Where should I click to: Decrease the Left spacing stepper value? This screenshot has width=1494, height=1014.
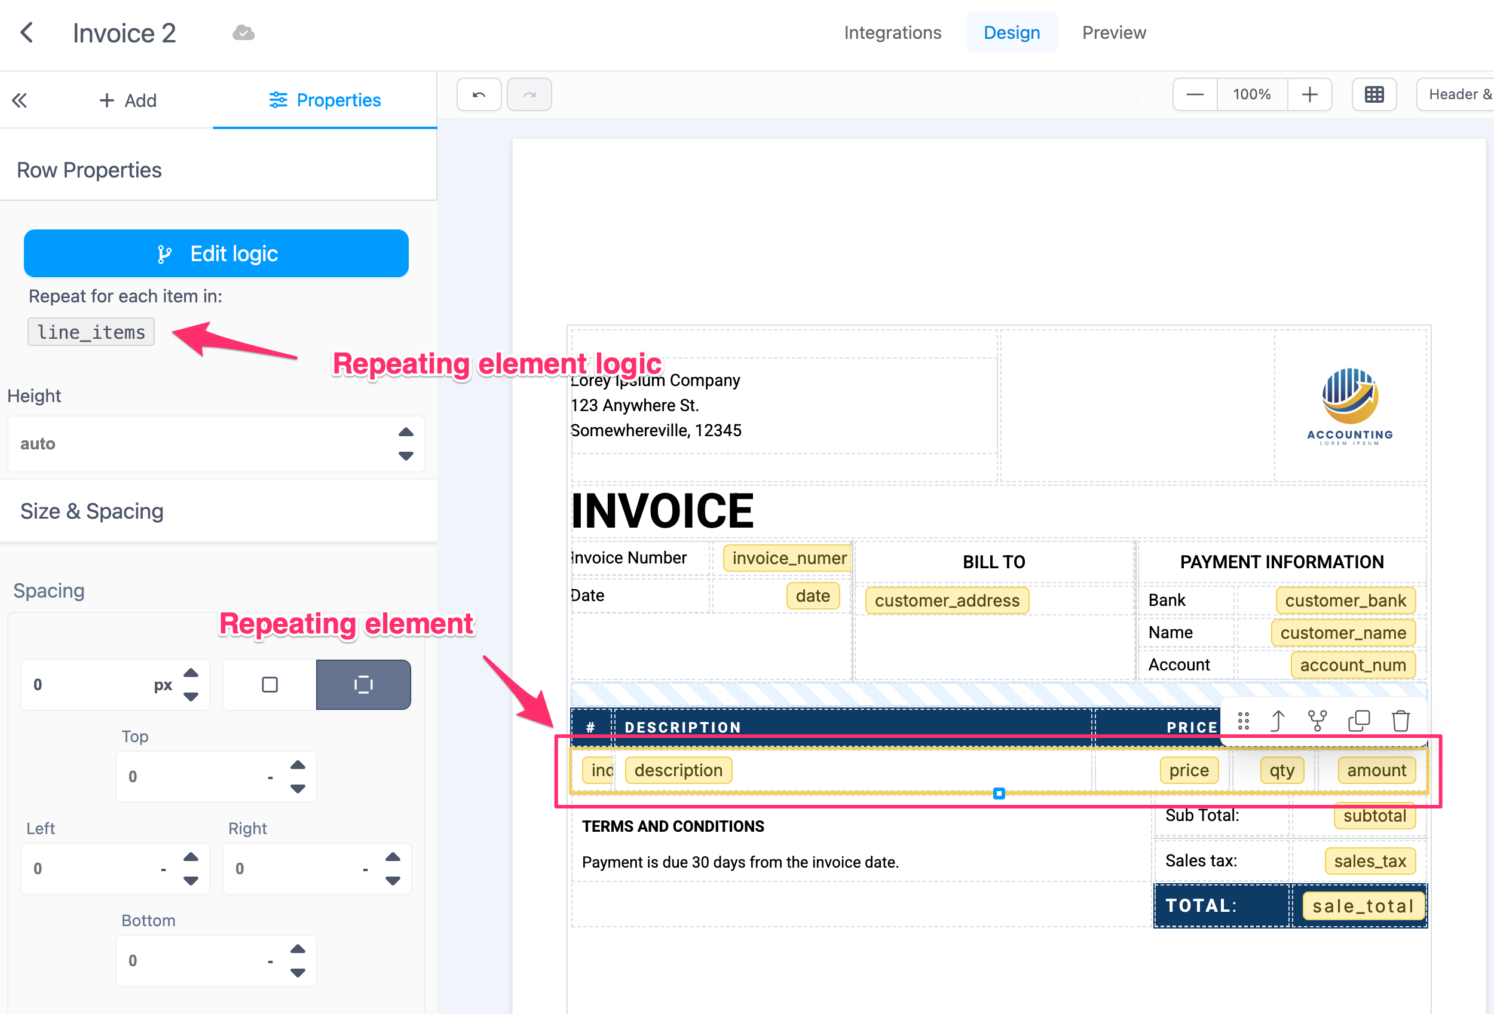click(x=191, y=881)
